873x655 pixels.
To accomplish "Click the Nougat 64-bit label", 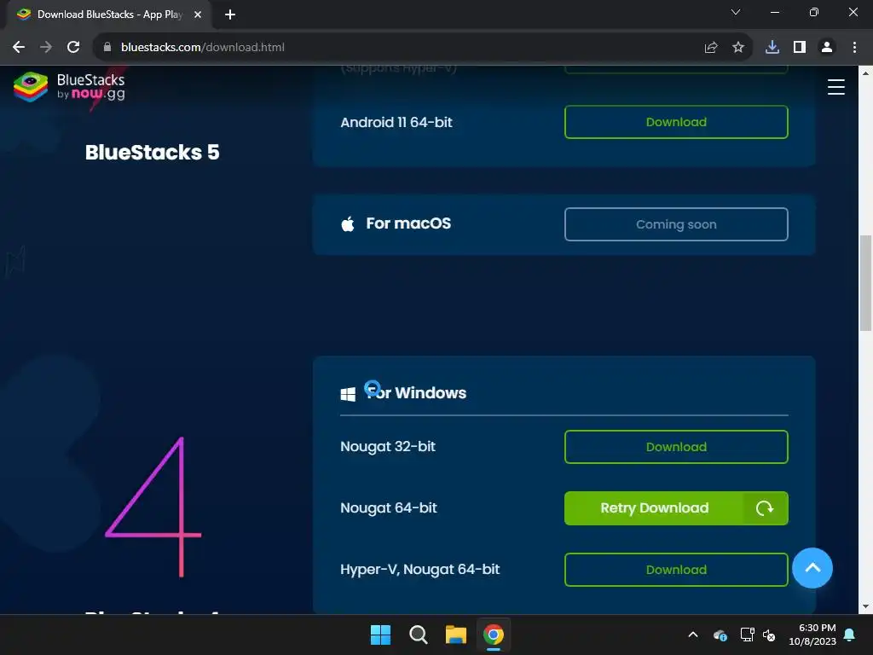I will [389, 508].
